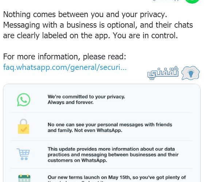Click the green profile avatar at the top
The image size is (205, 182).
click(192, 1)
